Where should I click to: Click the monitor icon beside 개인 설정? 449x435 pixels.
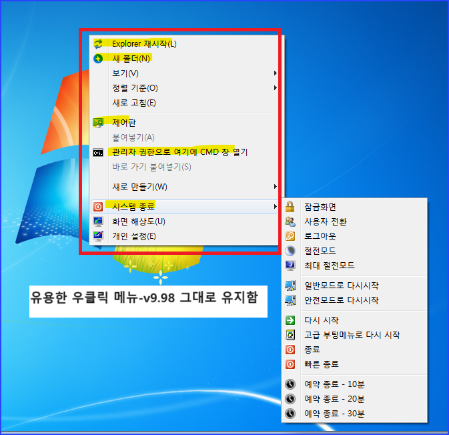(98, 236)
